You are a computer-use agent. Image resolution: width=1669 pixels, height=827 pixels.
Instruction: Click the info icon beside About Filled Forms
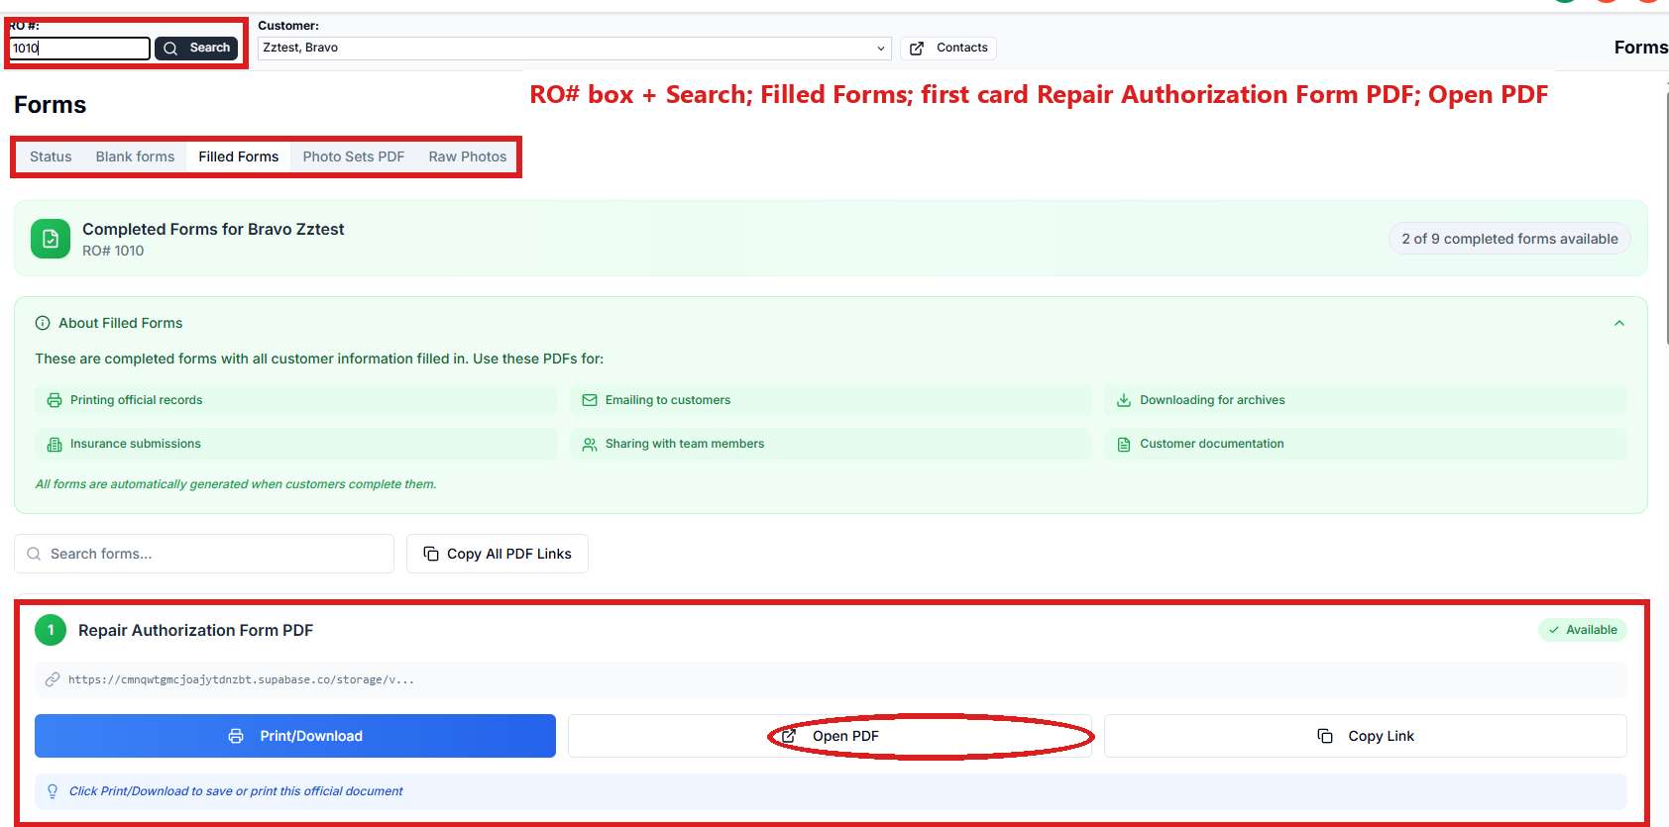pyautogui.click(x=43, y=323)
